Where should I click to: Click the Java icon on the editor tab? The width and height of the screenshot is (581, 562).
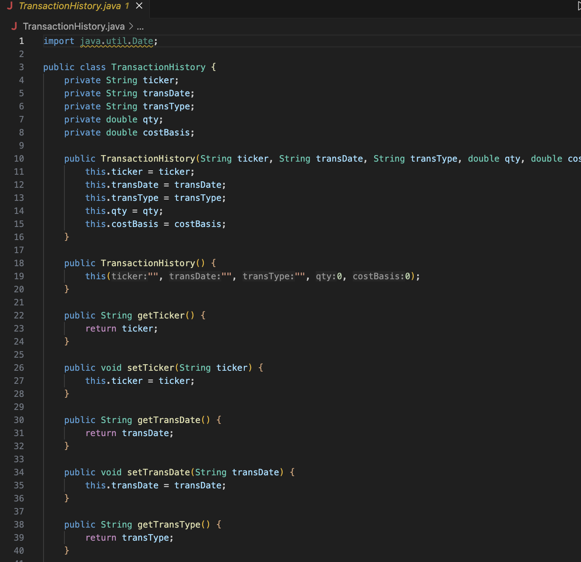click(10, 6)
